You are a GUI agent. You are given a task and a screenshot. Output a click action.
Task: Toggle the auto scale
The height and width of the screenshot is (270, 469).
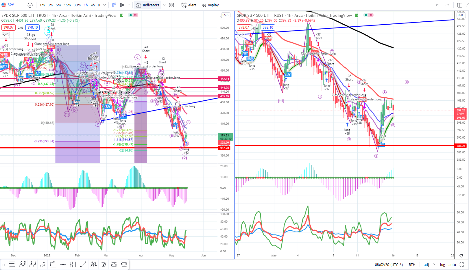point(452,265)
